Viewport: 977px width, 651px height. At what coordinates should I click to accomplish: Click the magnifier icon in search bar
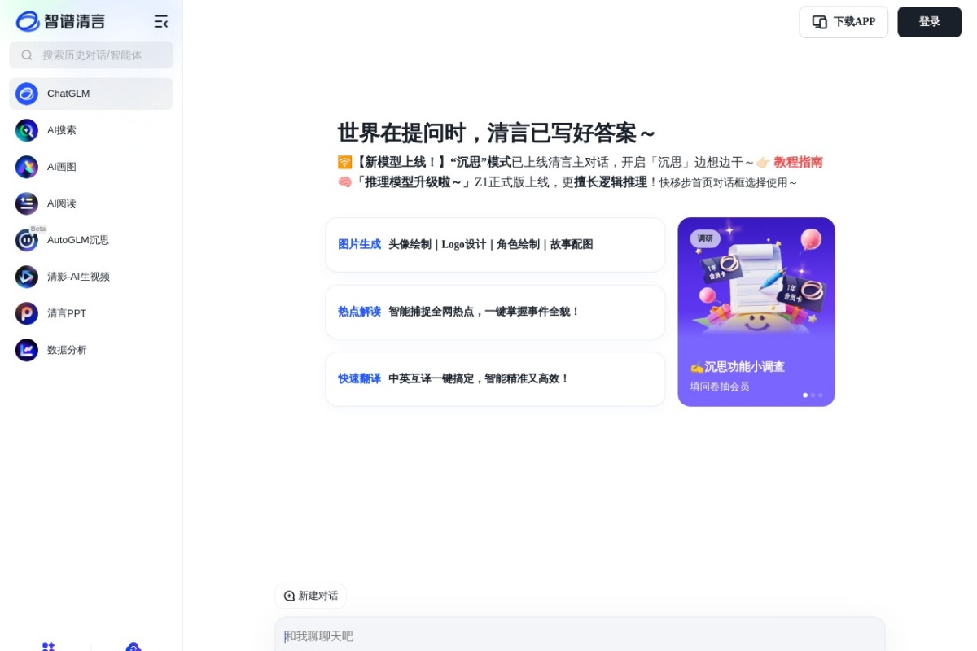28,55
